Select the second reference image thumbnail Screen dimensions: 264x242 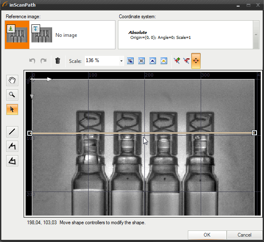tap(42, 35)
